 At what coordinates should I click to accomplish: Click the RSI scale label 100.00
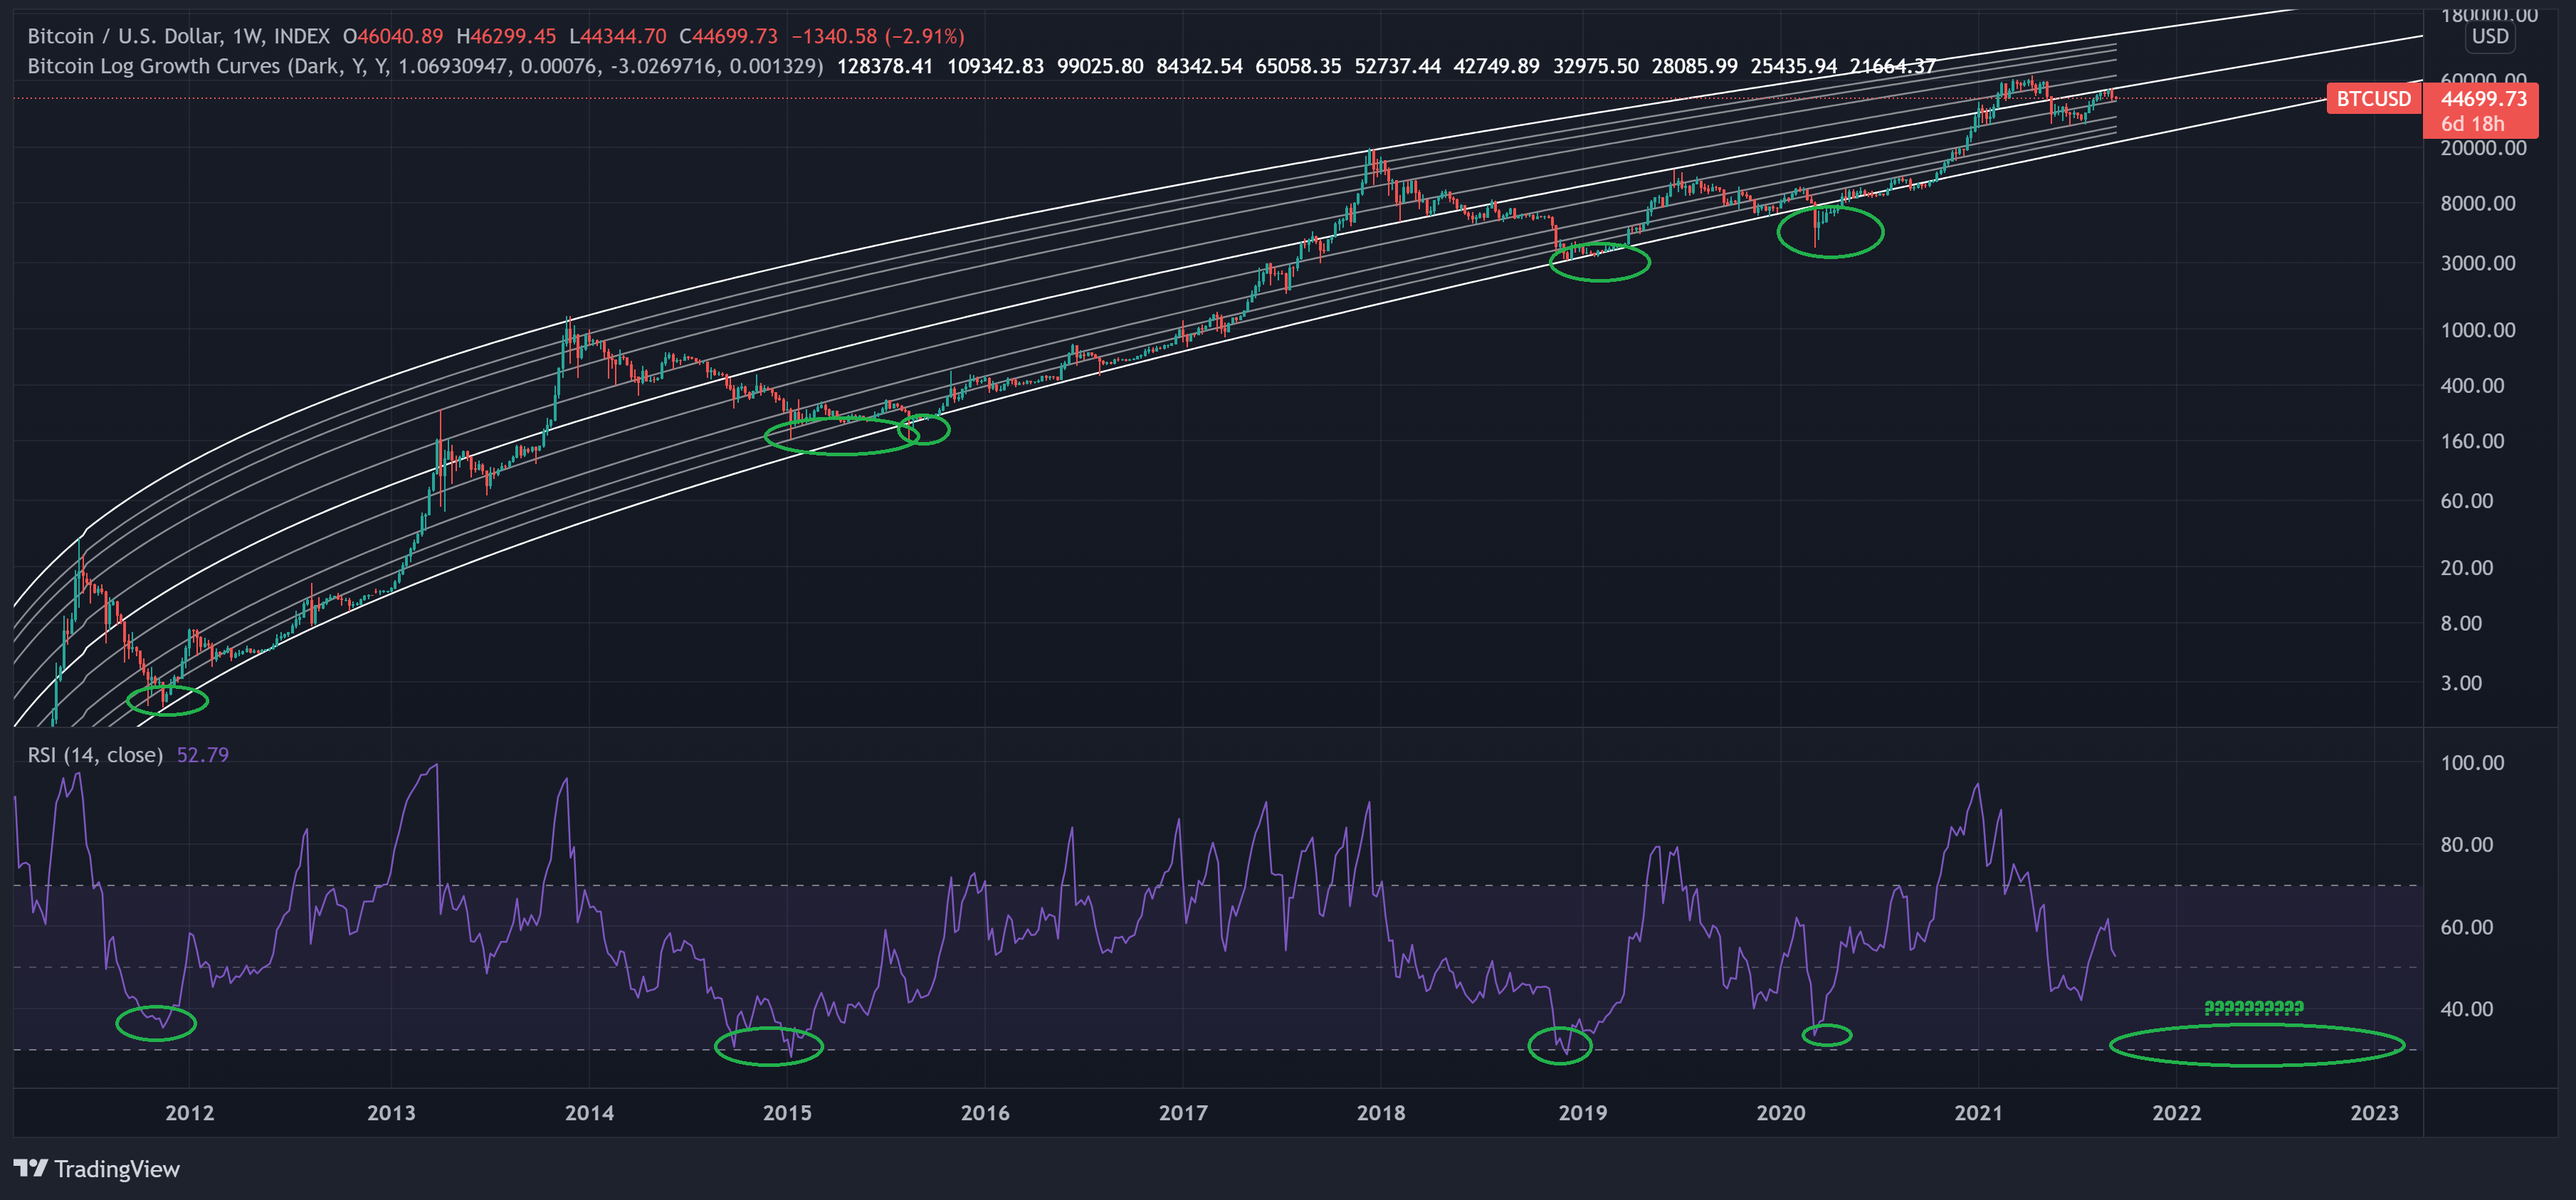pyautogui.click(x=2473, y=762)
